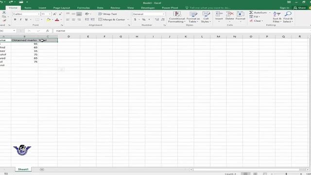This screenshot has height=175, width=311.
Task: Open Power Pivot tab
Action: tap(170, 8)
